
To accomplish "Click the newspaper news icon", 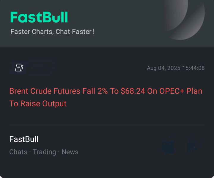I will [x=19, y=68].
